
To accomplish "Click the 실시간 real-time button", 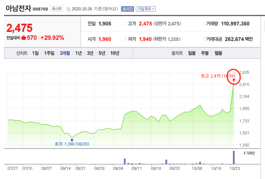I will pyautogui.click(x=128, y=9).
